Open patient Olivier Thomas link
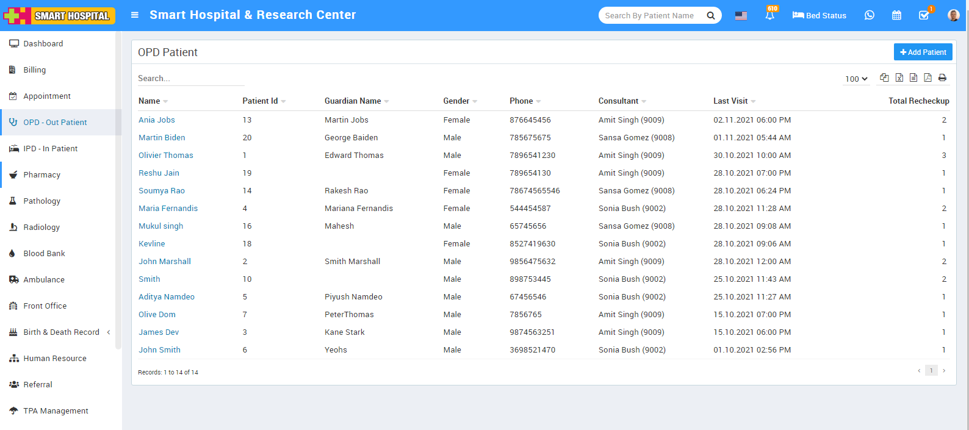969x430 pixels. 165,156
